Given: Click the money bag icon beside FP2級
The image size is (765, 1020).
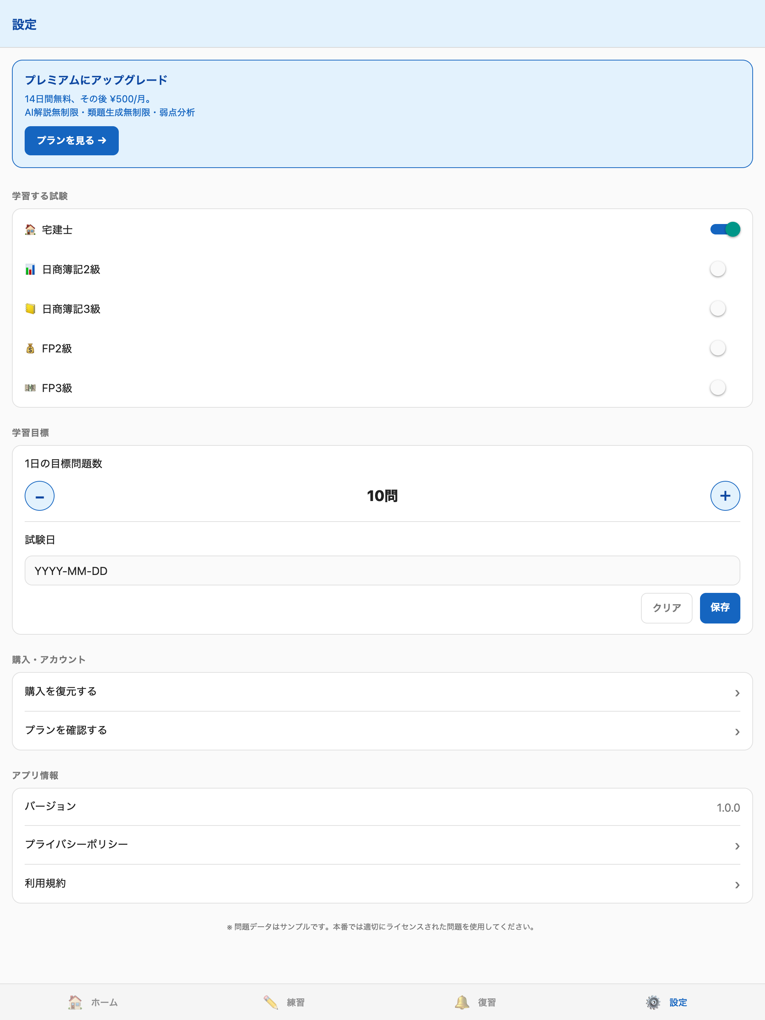Looking at the screenshot, I should pyautogui.click(x=30, y=349).
